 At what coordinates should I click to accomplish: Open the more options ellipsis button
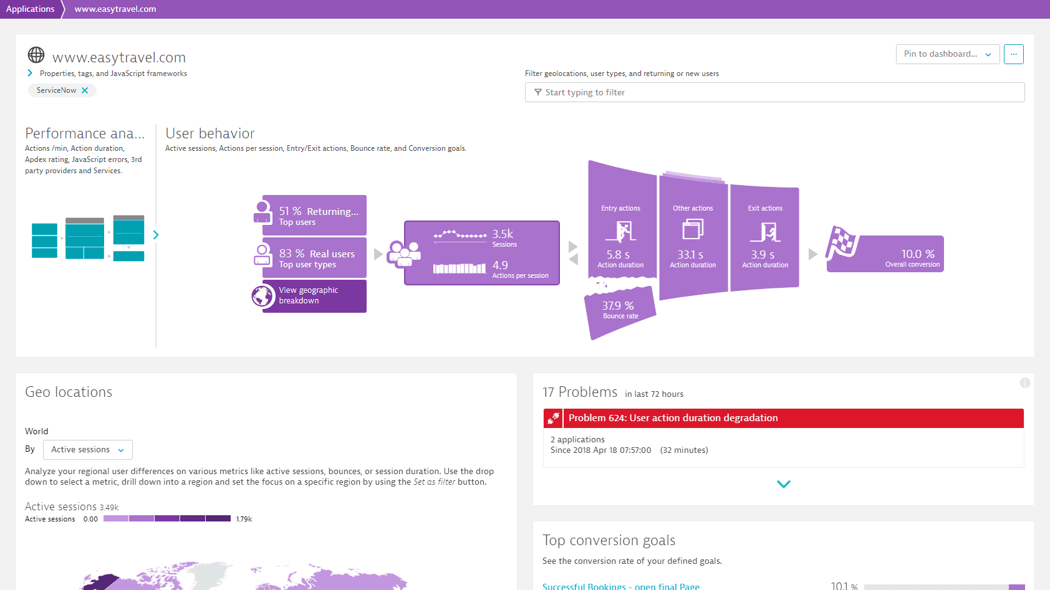click(1014, 54)
